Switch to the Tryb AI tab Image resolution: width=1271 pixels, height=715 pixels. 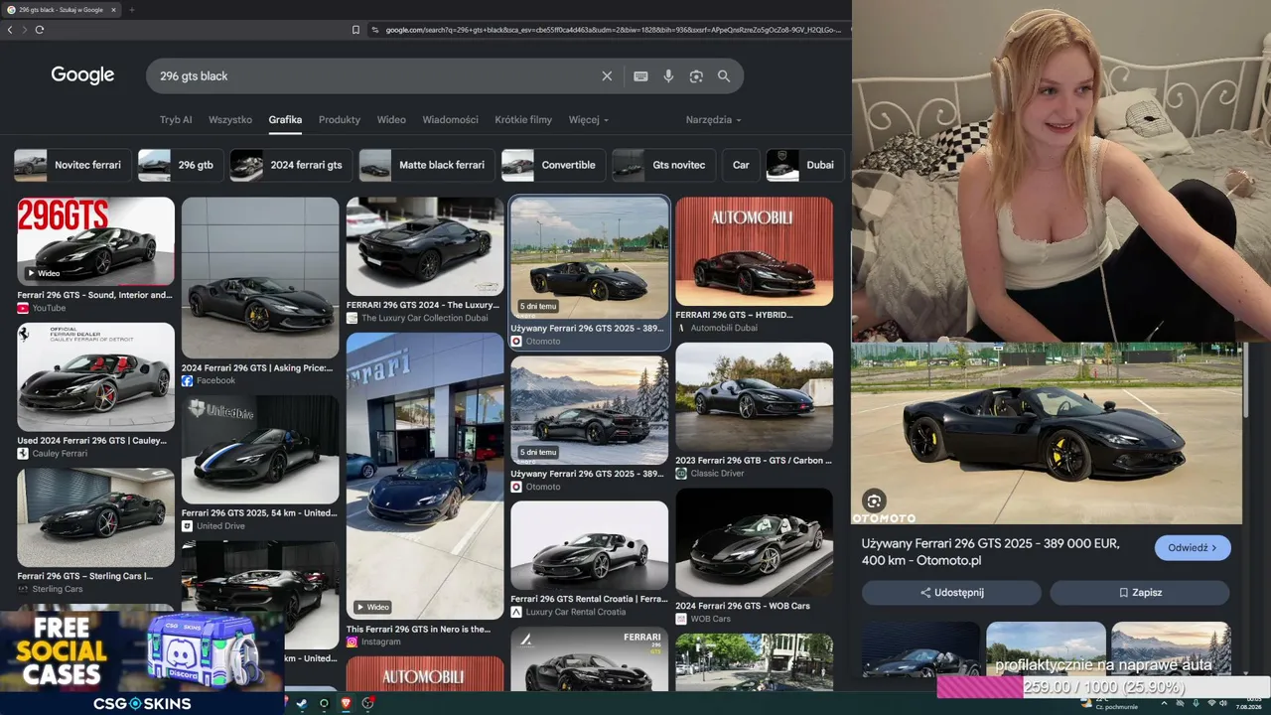[176, 120]
